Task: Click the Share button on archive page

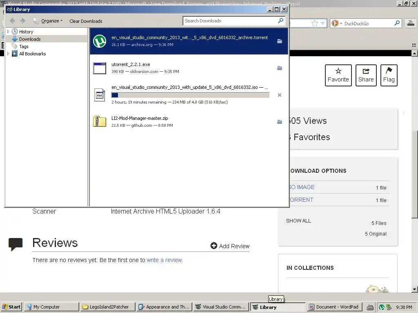Action: (366, 75)
